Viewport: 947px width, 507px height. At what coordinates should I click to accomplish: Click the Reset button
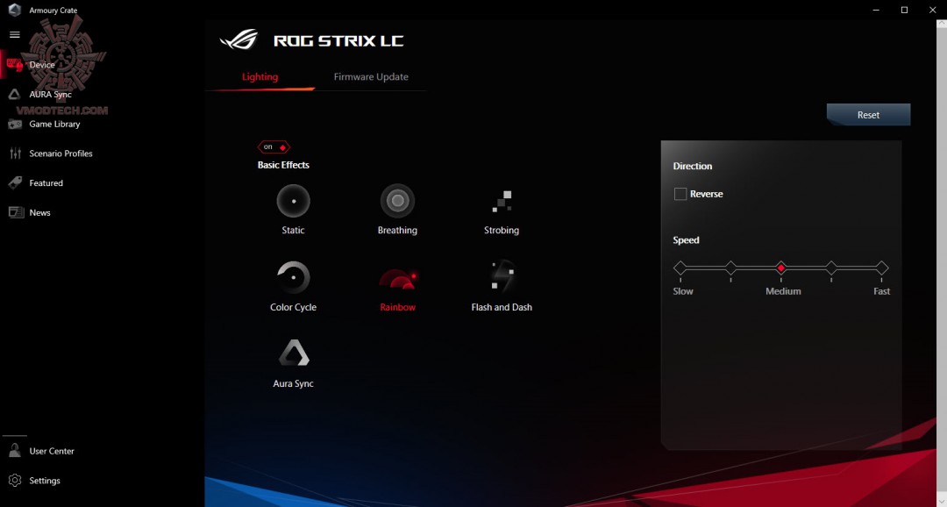coord(868,115)
